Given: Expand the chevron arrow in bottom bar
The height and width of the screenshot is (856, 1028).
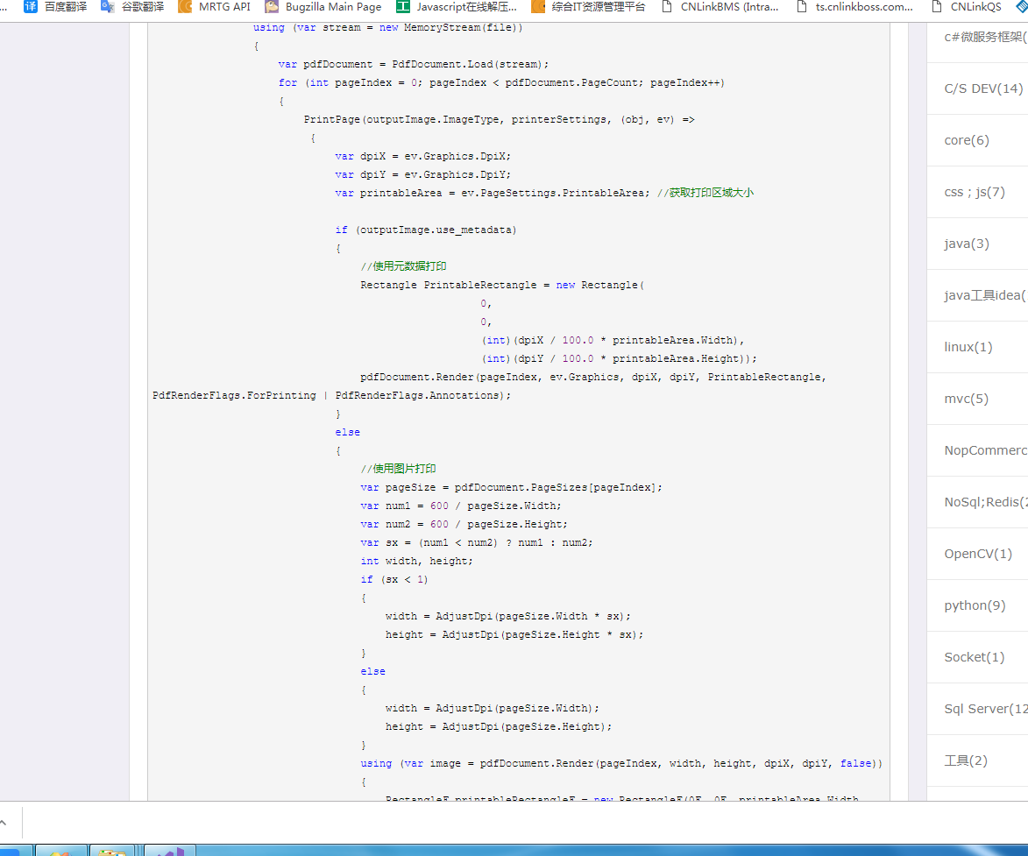Looking at the screenshot, I should pos(4,822).
